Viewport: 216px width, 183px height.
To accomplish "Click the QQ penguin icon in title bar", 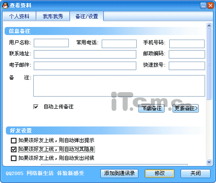I will [5, 5].
